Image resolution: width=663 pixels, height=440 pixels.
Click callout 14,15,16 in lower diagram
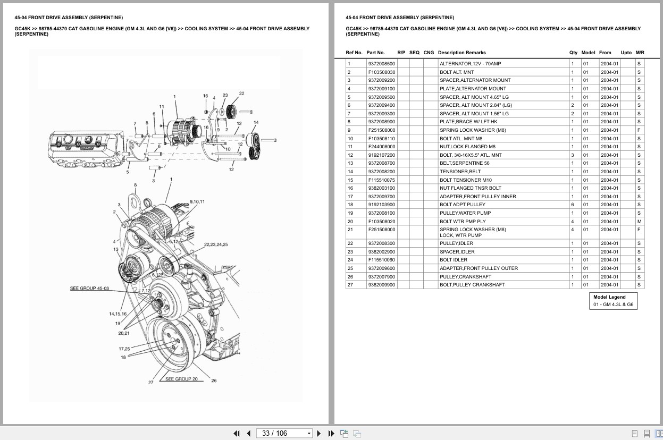pyautogui.click(x=118, y=314)
